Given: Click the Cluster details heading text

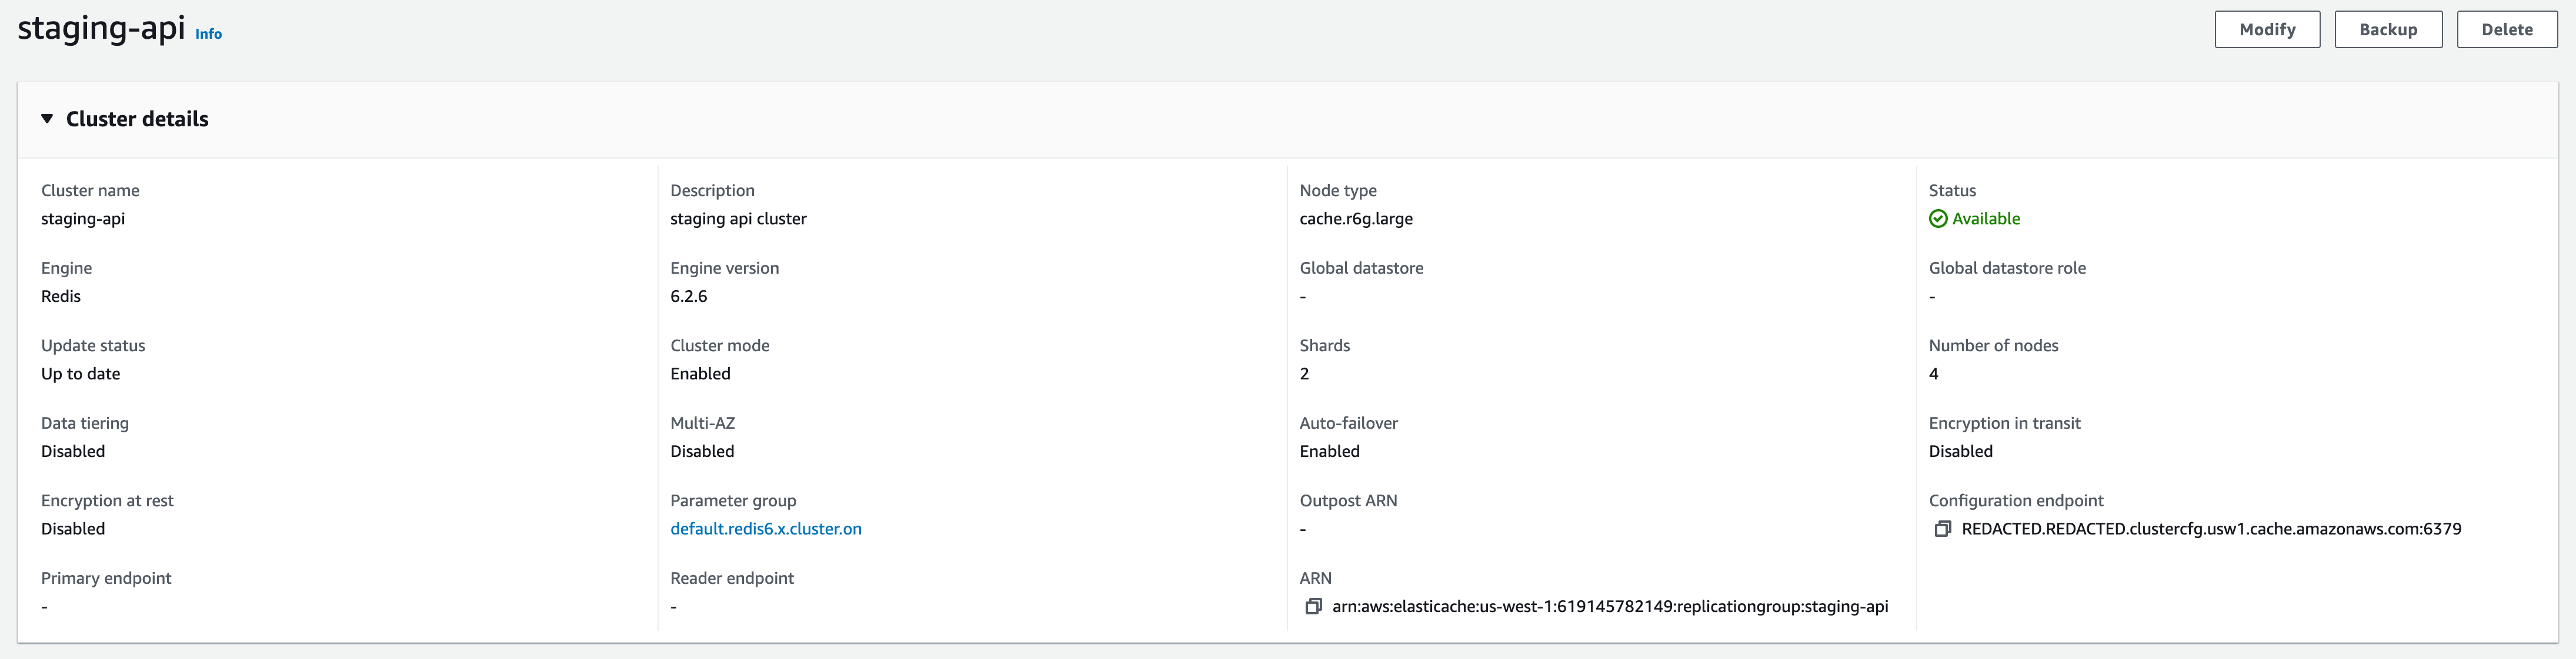Looking at the screenshot, I should [x=137, y=118].
